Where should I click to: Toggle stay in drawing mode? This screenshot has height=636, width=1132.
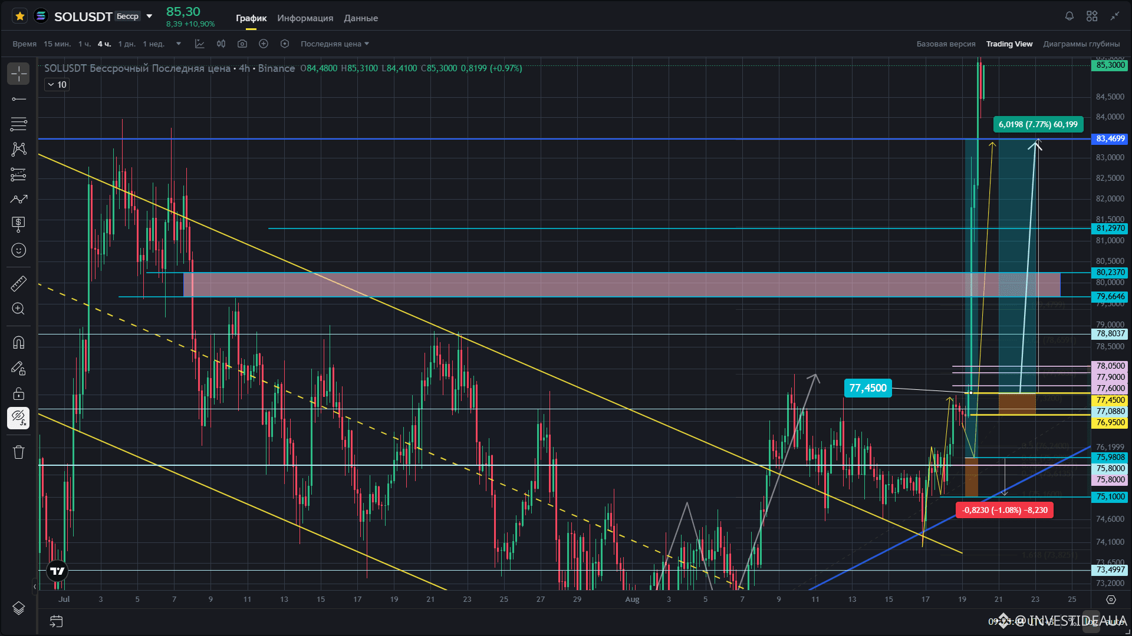tap(19, 369)
